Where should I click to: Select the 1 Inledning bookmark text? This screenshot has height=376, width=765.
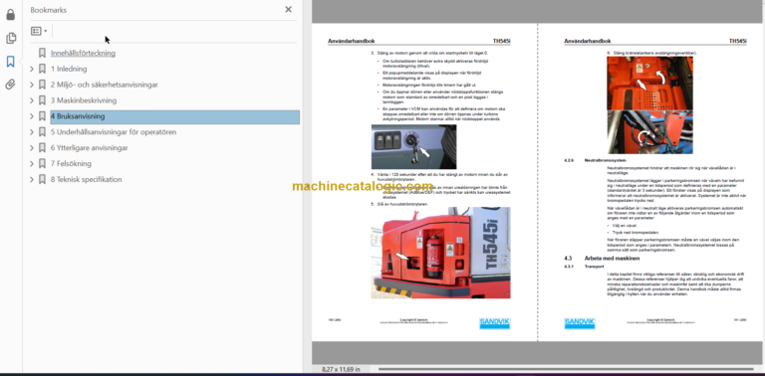click(69, 70)
